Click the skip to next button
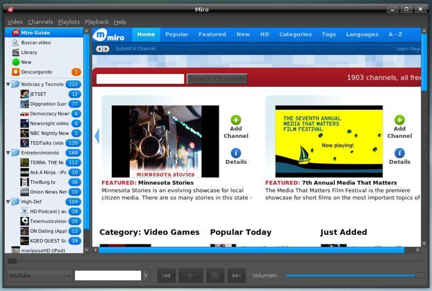The image size is (432, 291). 237,275
